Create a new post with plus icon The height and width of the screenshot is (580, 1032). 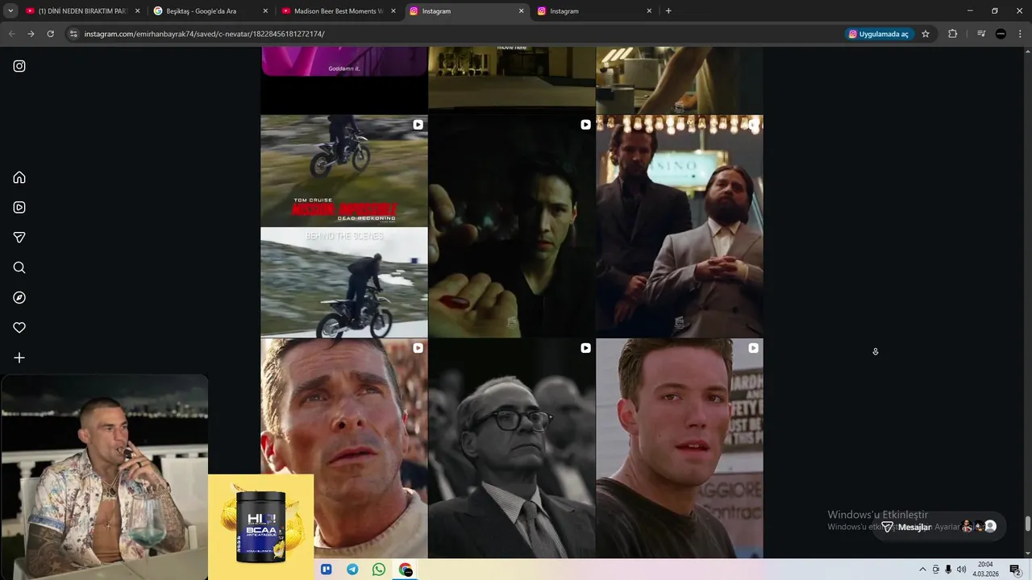(19, 358)
